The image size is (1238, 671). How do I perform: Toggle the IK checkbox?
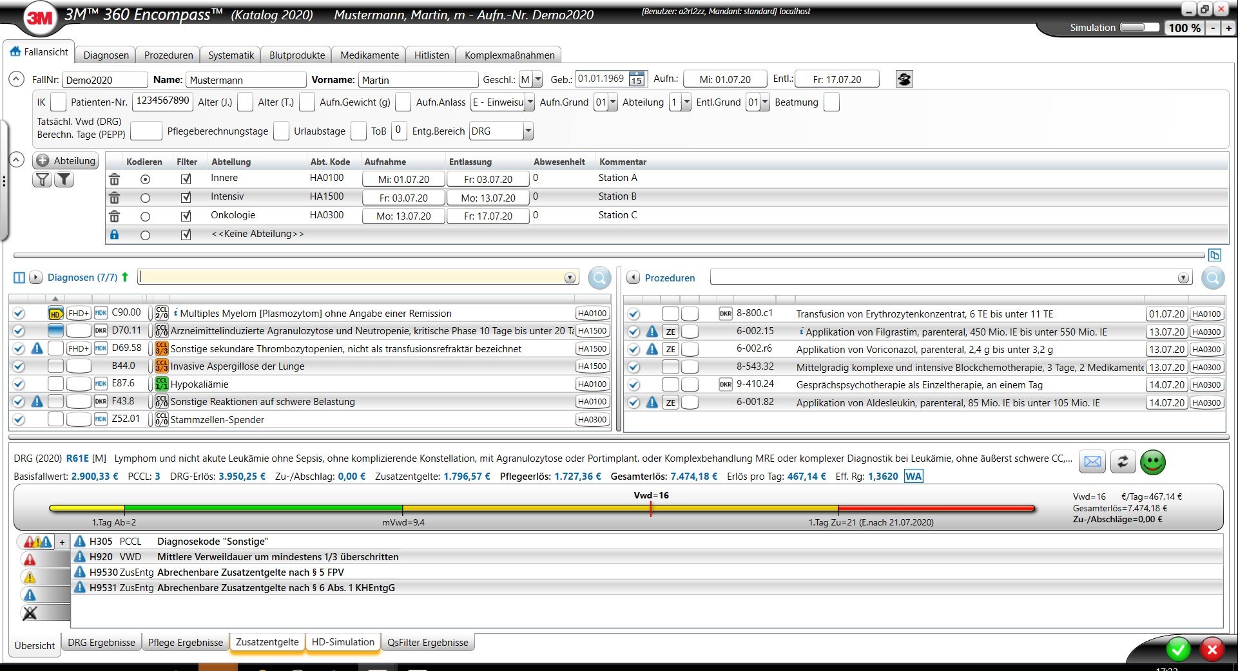(58, 102)
